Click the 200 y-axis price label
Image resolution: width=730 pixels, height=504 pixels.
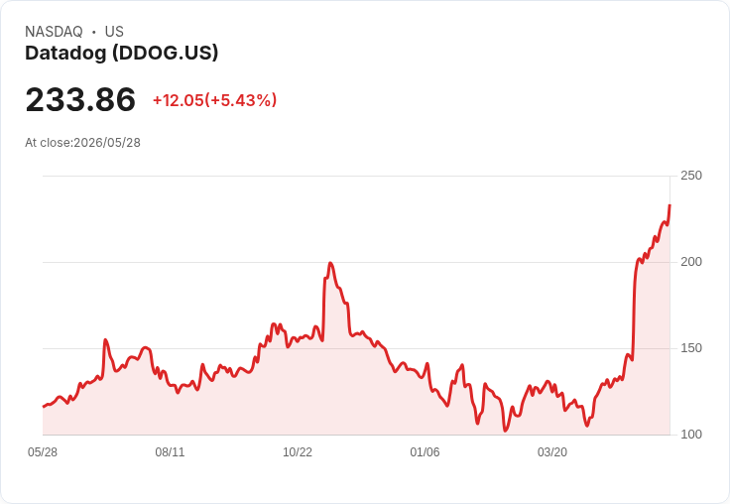[691, 262]
